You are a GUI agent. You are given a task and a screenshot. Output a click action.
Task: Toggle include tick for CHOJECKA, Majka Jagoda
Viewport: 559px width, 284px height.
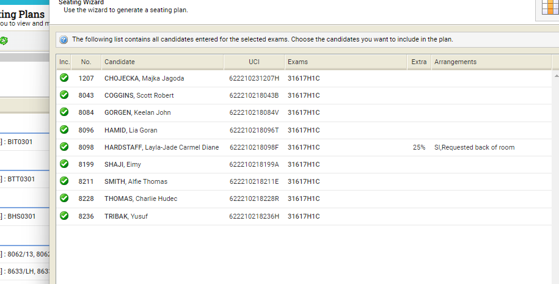pyautogui.click(x=64, y=78)
